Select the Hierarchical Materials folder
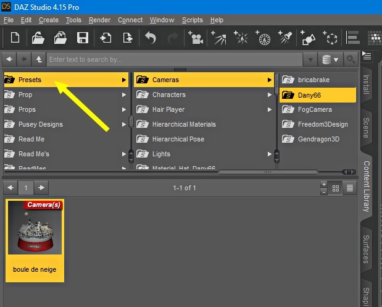382x307 pixels. coord(204,125)
